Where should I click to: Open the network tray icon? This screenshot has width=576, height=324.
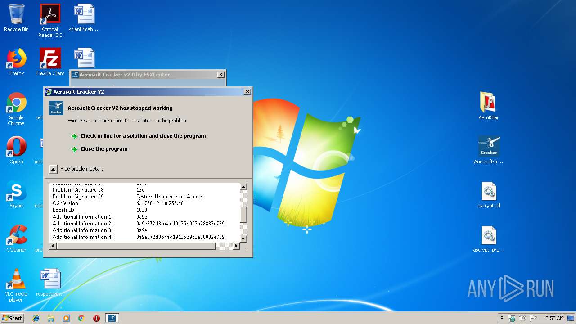tap(512, 318)
